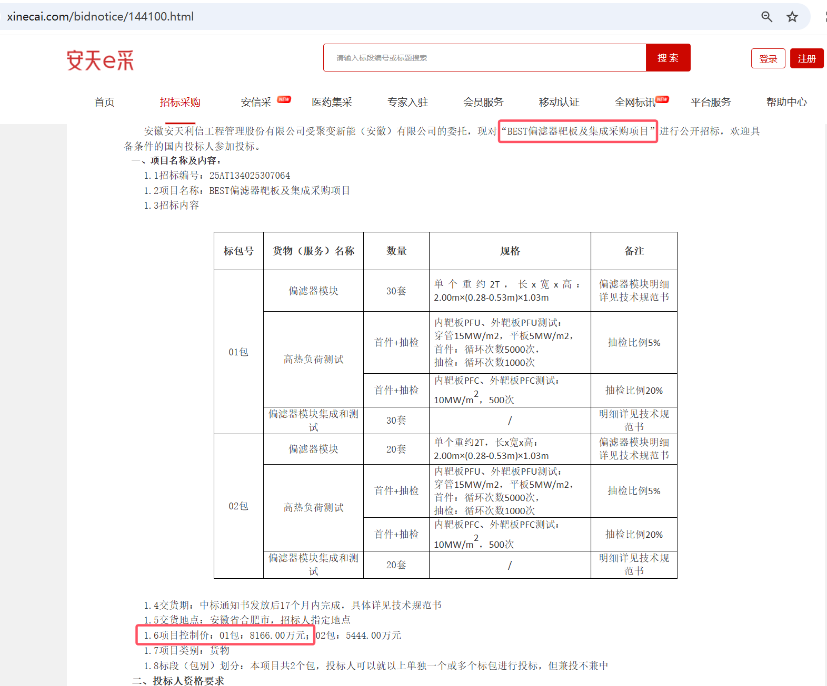The height and width of the screenshot is (686, 827).
Task: Select bid number 25AT134025307064 text
Action: [250, 176]
